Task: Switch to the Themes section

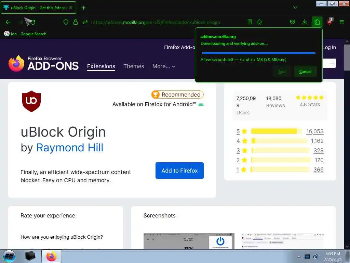Action: (x=134, y=66)
